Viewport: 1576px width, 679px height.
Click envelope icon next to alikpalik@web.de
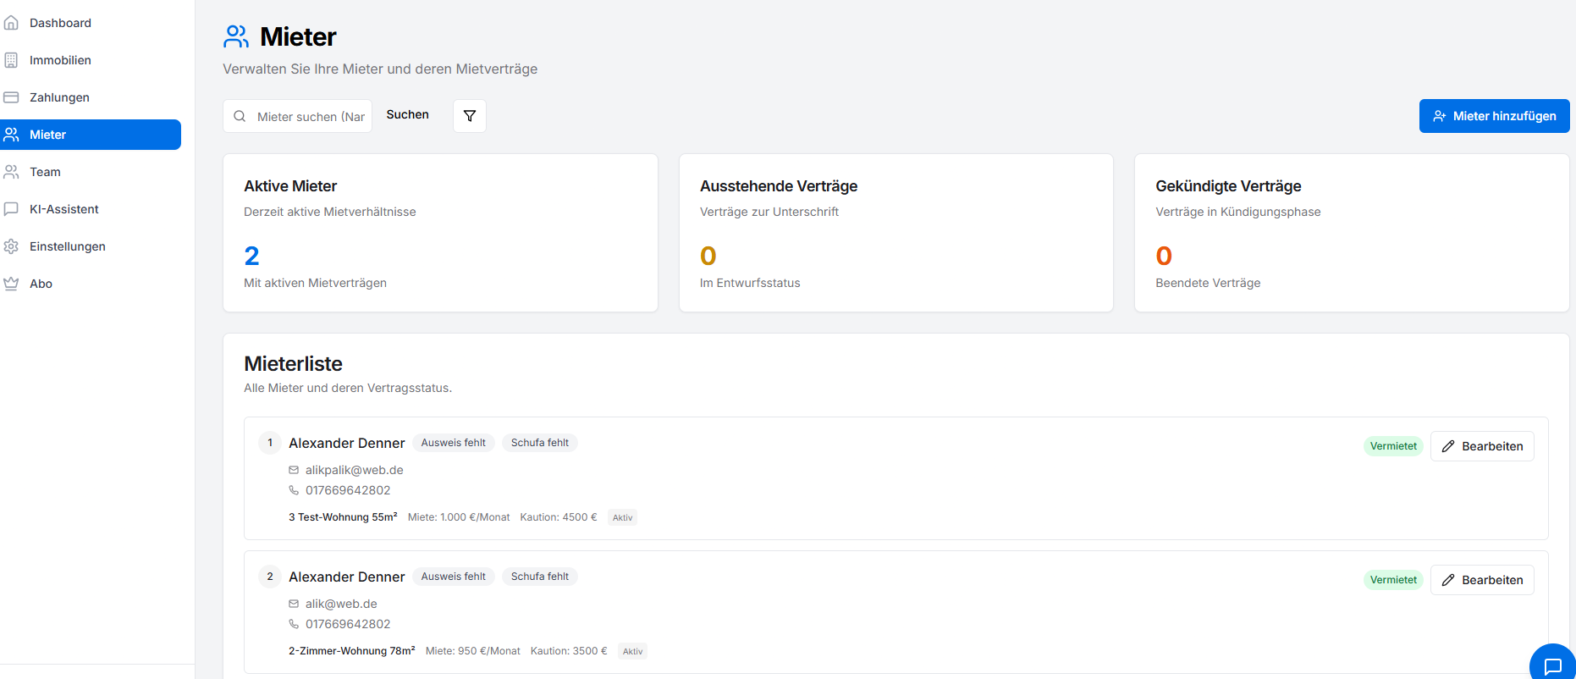pyautogui.click(x=294, y=470)
